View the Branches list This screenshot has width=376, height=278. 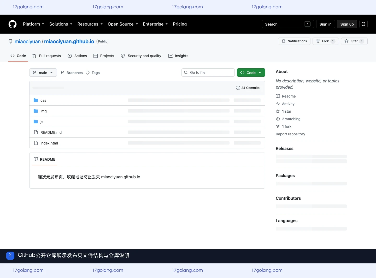click(72, 72)
